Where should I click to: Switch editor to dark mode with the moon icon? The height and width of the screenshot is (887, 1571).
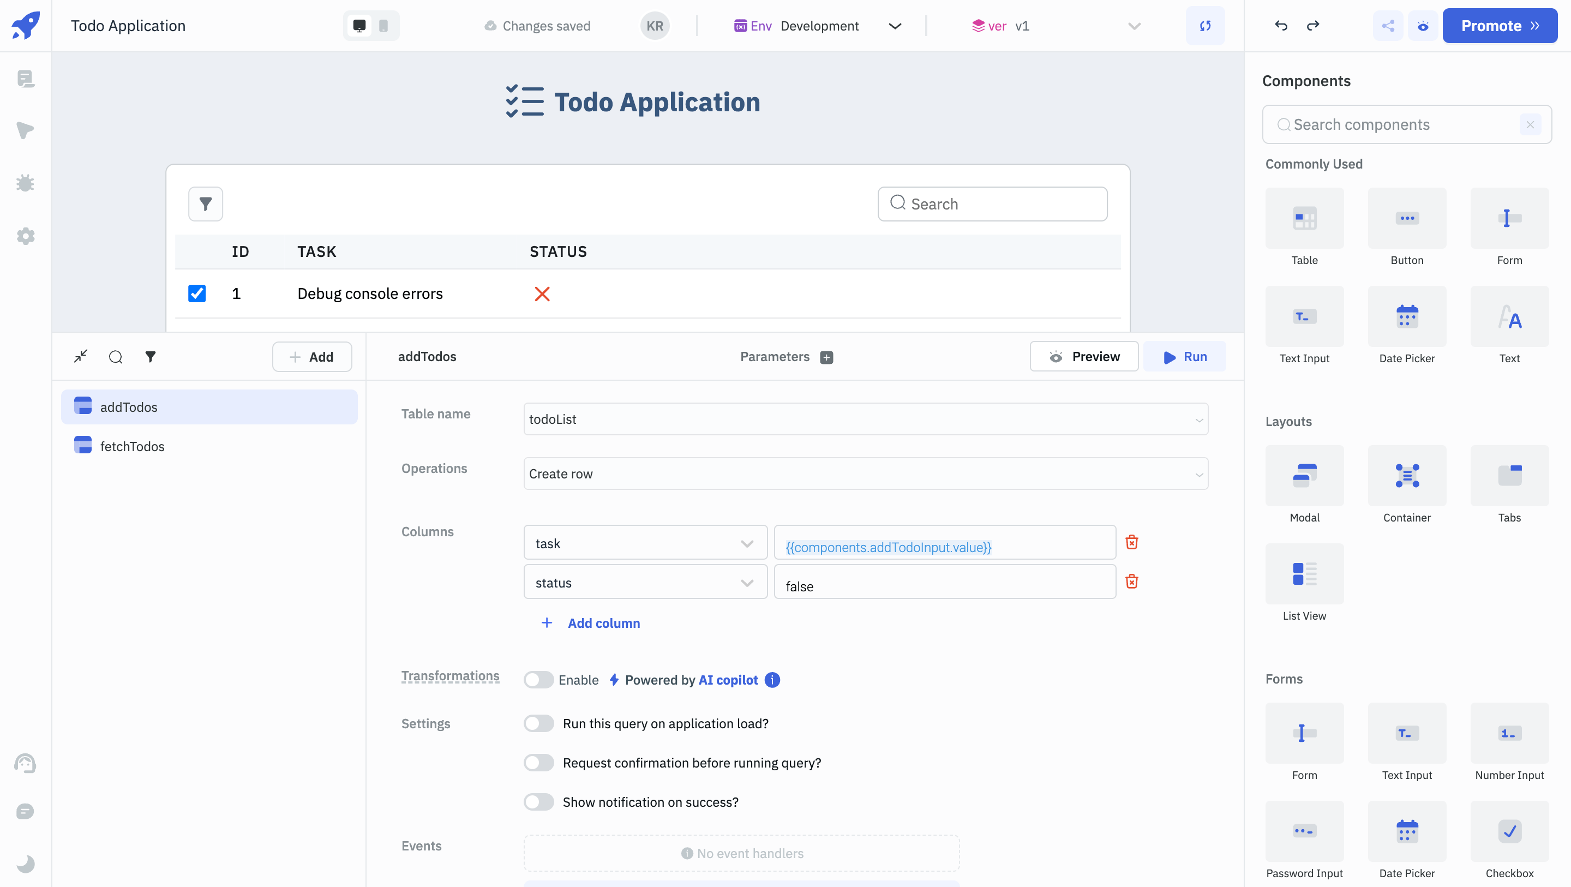click(x=25, y=864)
